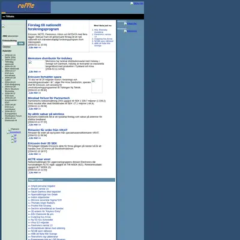Open most-read item 4 NCAB vann rättvisst
Image resolution: width=240 pixels, height=240 pixels.
[x=104, y=41]
